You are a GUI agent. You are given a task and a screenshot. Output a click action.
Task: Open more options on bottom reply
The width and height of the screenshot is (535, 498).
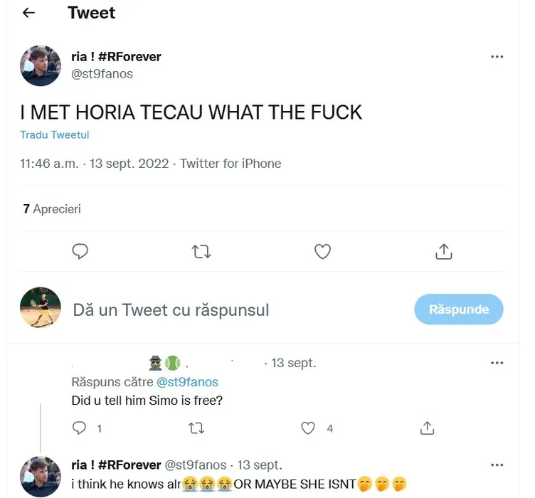pos(497,465)
